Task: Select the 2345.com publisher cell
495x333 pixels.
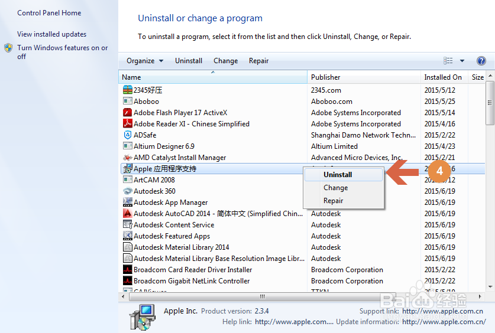Action: click(x=326, y=90)
